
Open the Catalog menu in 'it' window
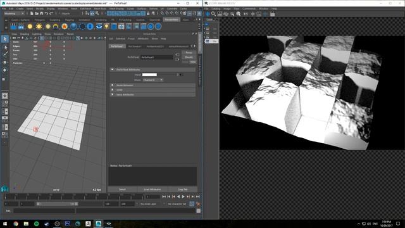coord(216,8)
